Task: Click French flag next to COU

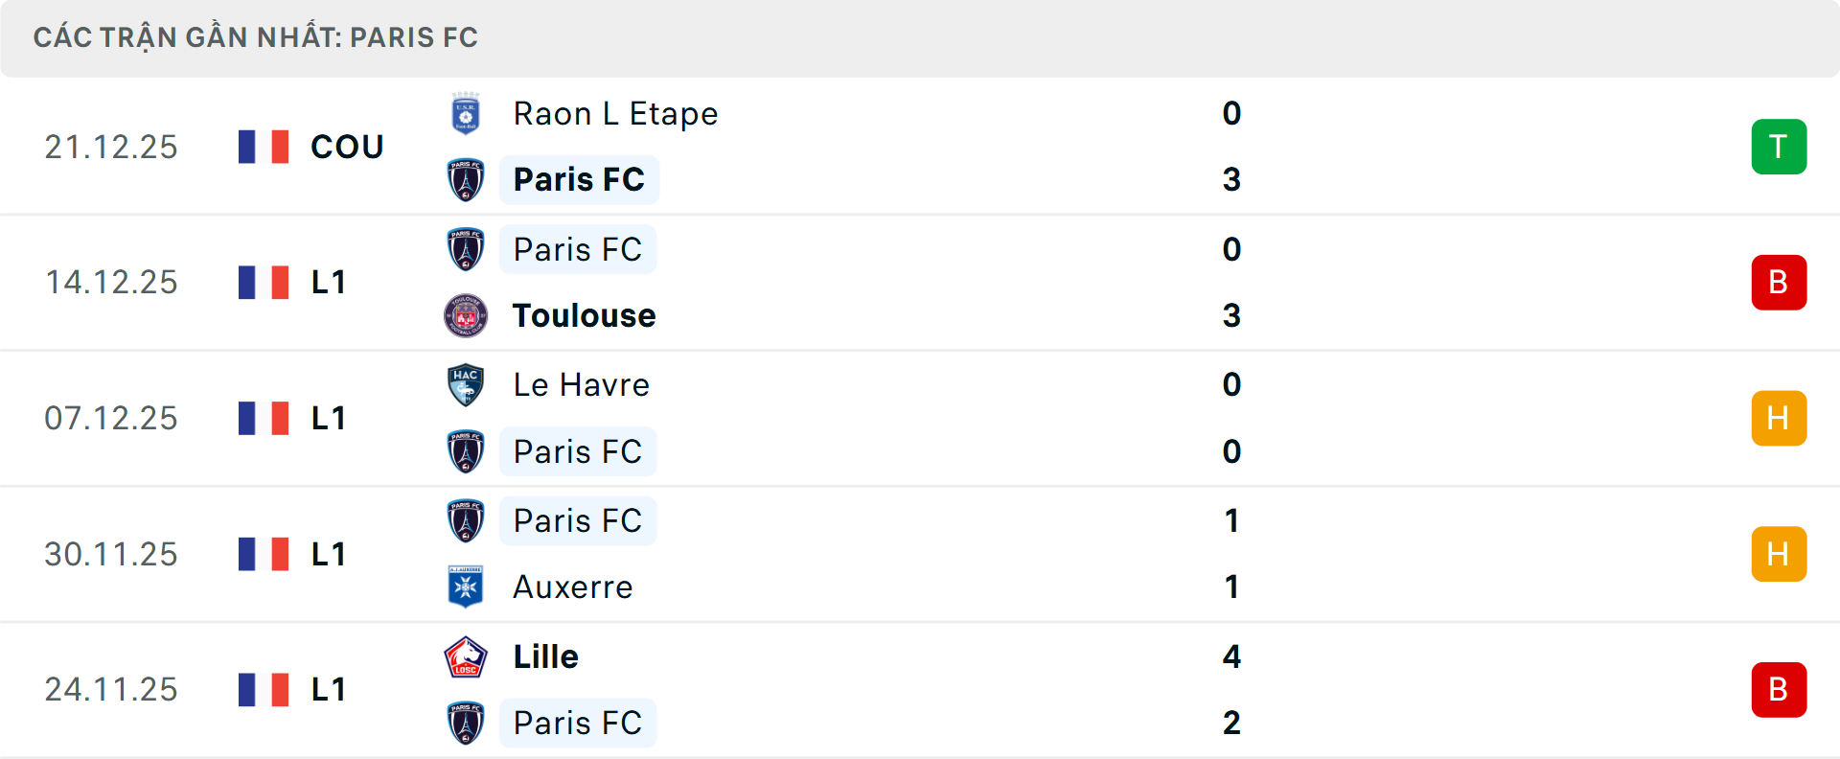Action: pyautogui.click(x=264, y=147)
